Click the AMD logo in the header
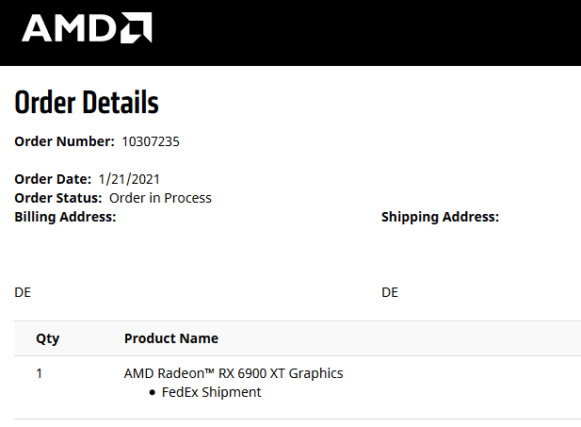 [86, 28]
